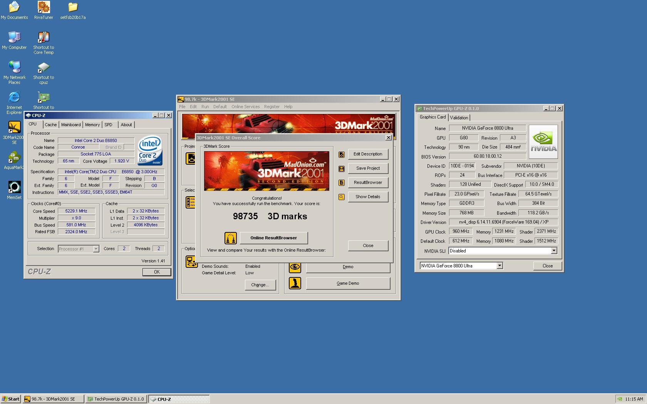Viewport: 647px width, 404px height.
Task: Click the Show Details button
Action: point(368,197)
